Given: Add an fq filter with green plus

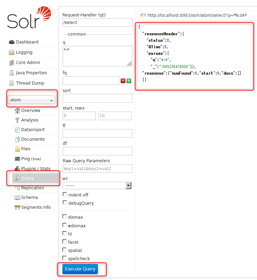Looking at the screenshot, I should 129,81.
